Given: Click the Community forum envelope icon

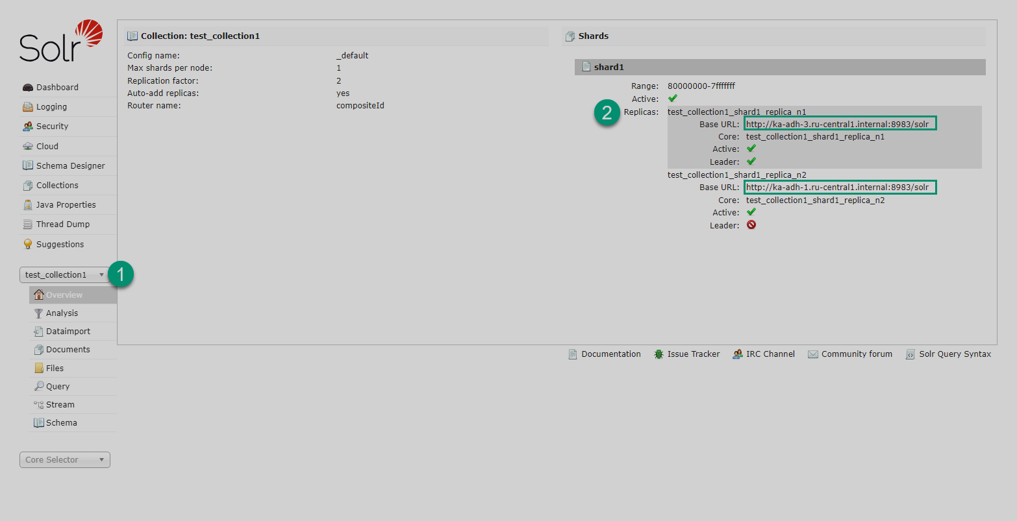Looking at the screenshot, I should point(813,354).
